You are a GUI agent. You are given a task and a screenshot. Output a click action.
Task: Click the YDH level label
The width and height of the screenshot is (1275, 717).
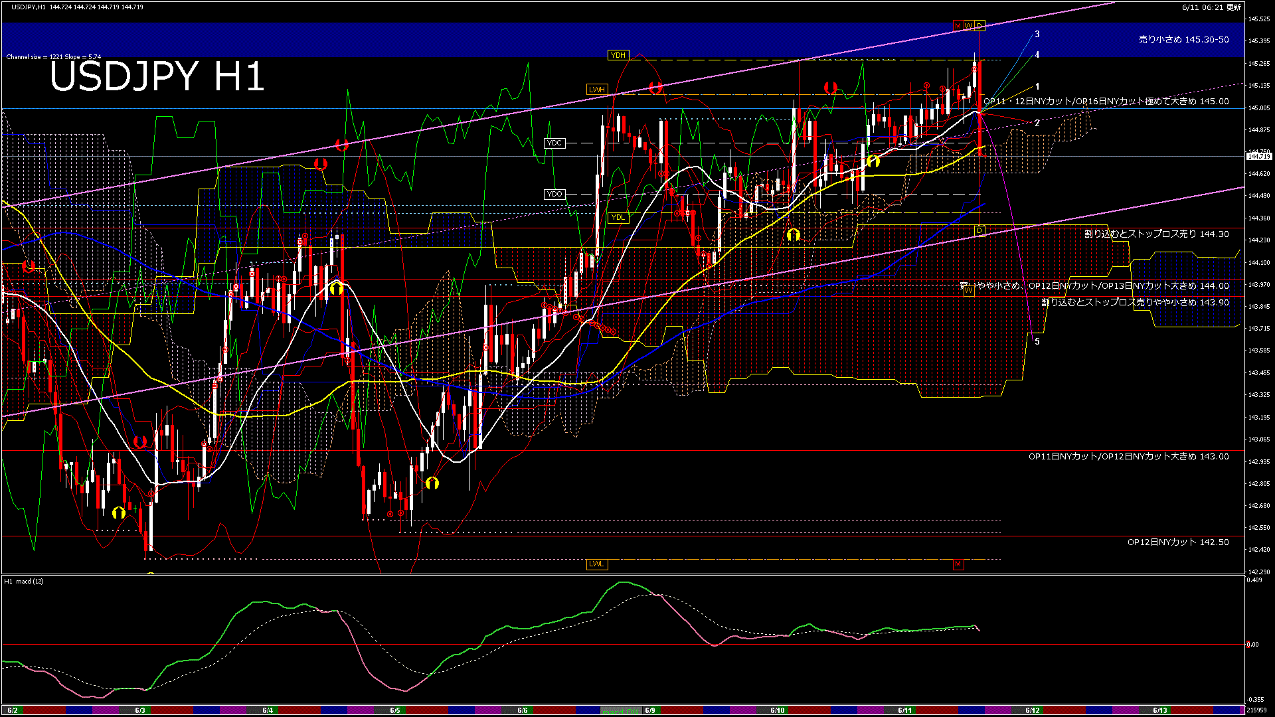point(618,55)
